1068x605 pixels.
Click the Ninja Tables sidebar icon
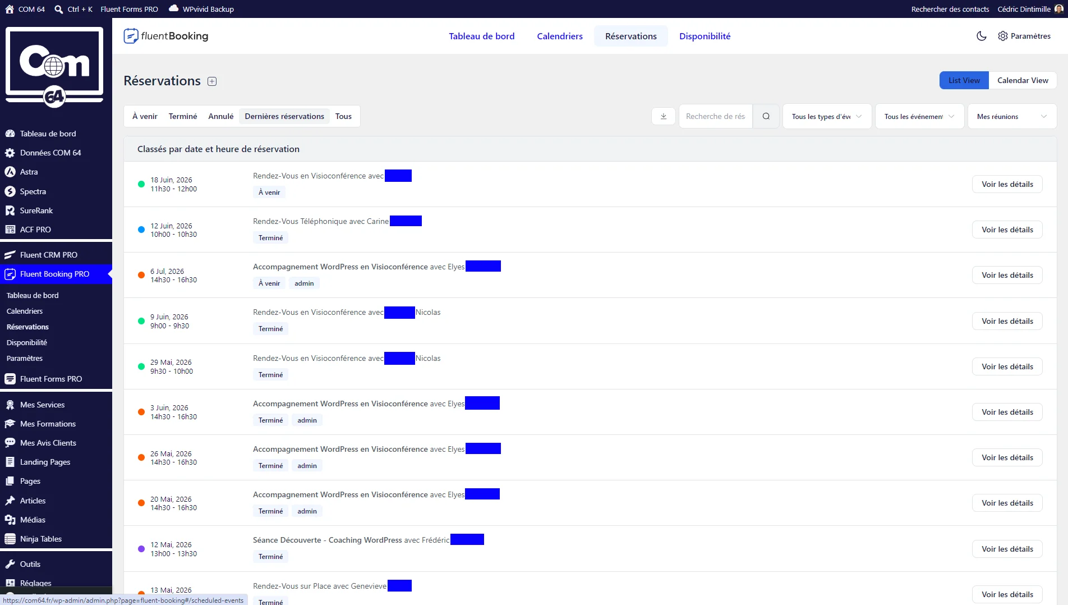point(10,539)
